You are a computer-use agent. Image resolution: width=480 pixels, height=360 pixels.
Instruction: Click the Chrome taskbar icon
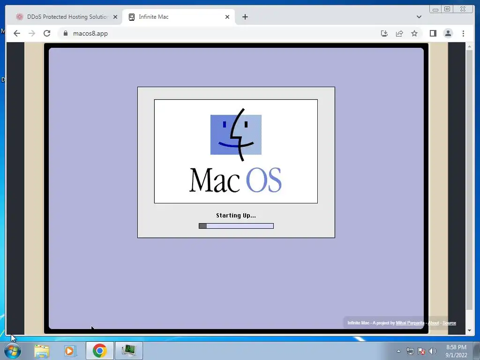tap(99, 351)
